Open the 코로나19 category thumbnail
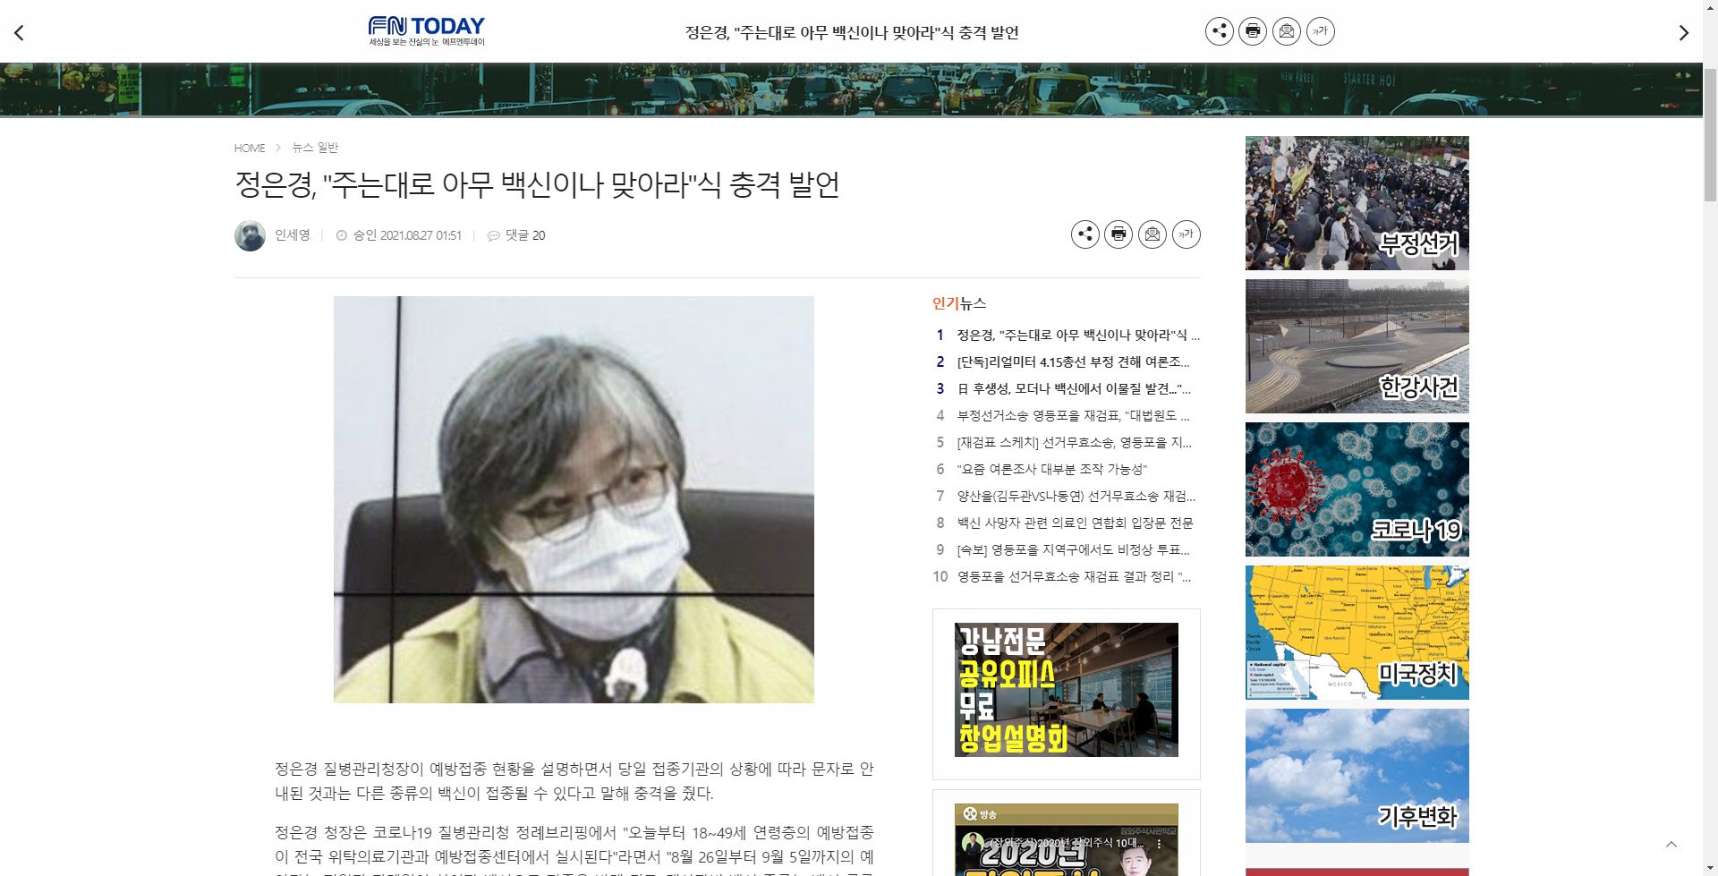The width and height of the screenshot is (1718, 876). pyautogui.click(x=1357, y=489)
